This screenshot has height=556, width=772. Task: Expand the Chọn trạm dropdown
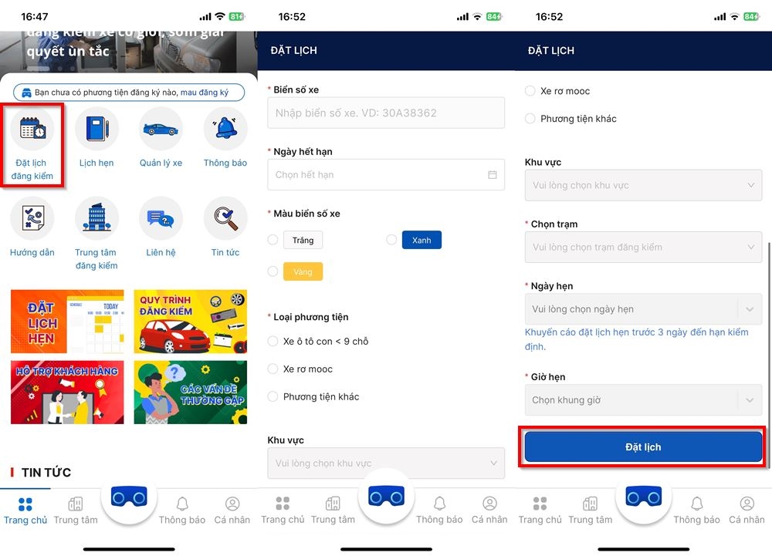coord(643,247)
